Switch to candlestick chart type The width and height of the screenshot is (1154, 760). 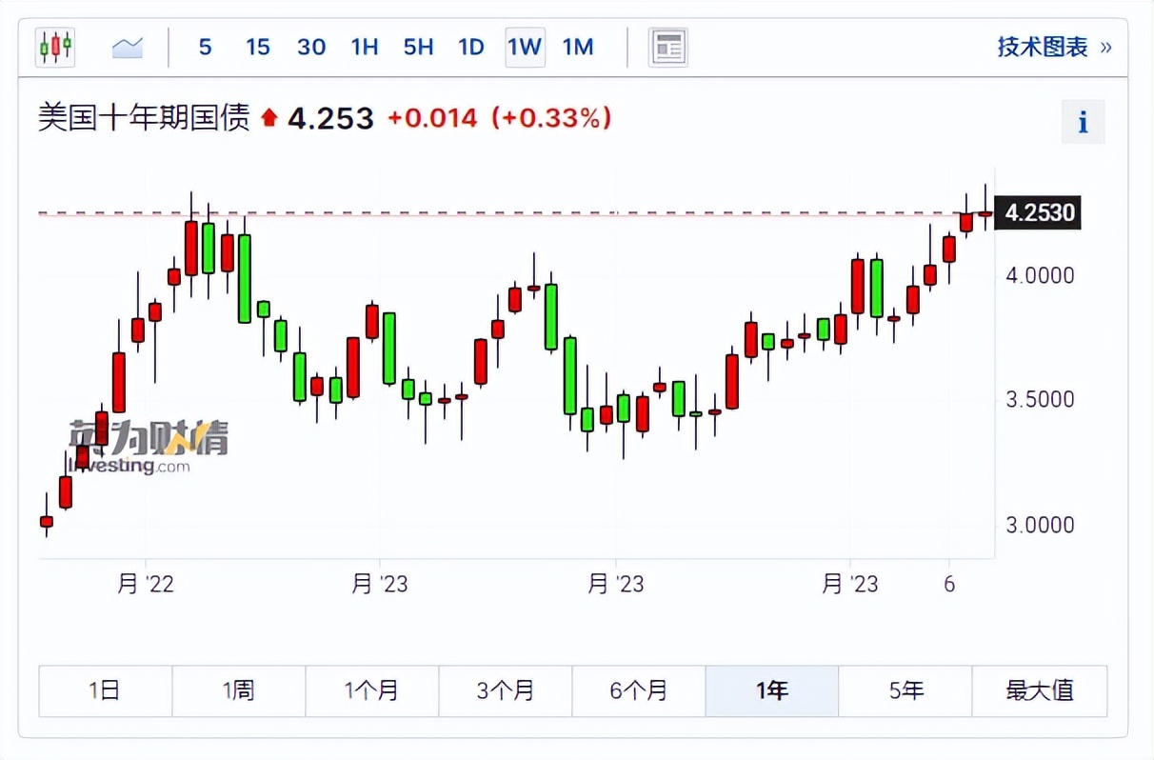pos(54,46)
